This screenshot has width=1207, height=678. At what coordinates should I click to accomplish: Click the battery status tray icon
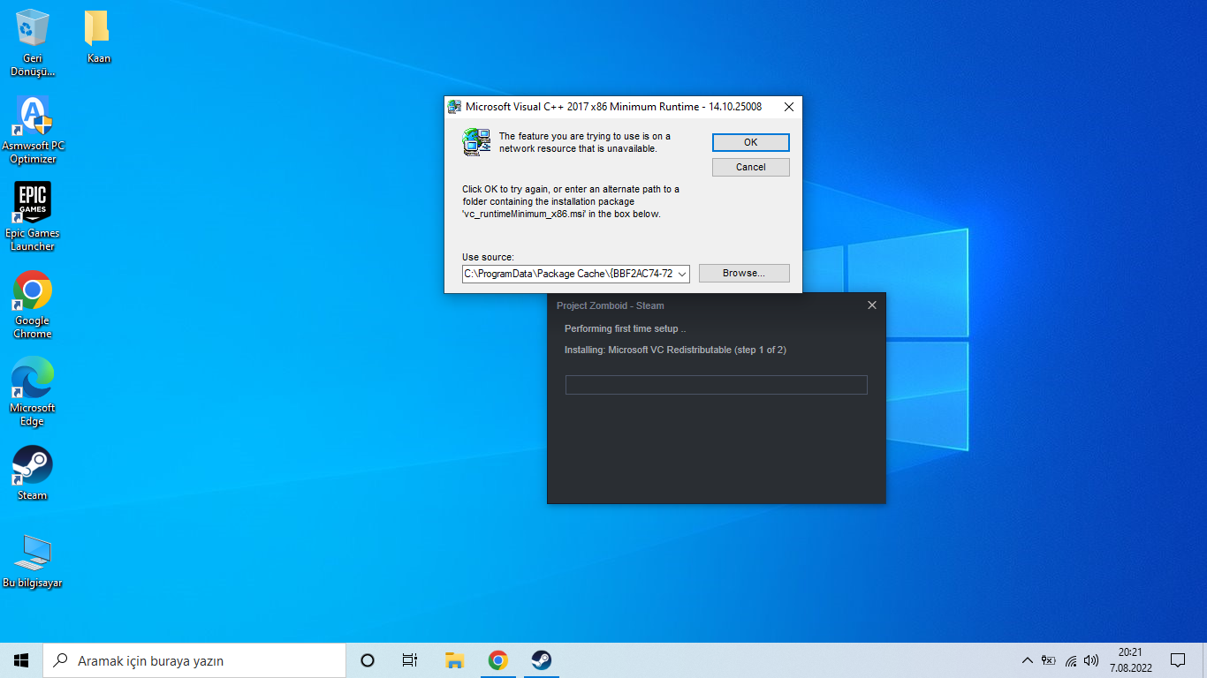click(x=1049, y=660)
